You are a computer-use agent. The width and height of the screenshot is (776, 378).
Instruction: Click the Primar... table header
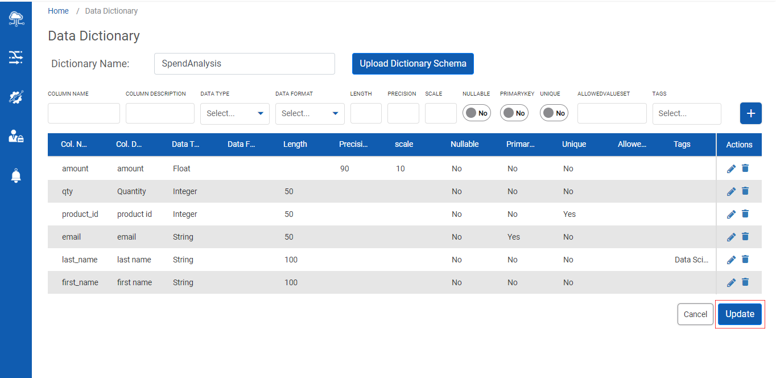coord(521,144)
